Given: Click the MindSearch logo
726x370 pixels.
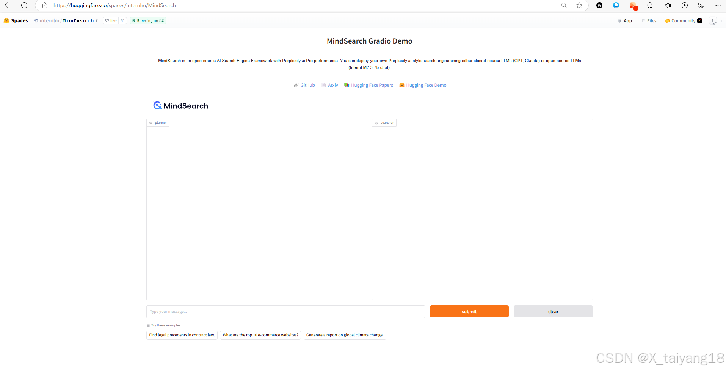Looking at the screenshot, I should coord(180,106).
